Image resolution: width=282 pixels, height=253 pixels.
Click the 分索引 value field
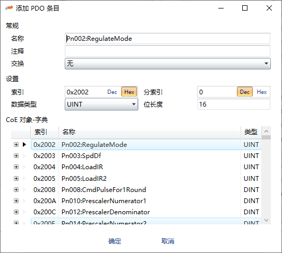tap(217, 92)
